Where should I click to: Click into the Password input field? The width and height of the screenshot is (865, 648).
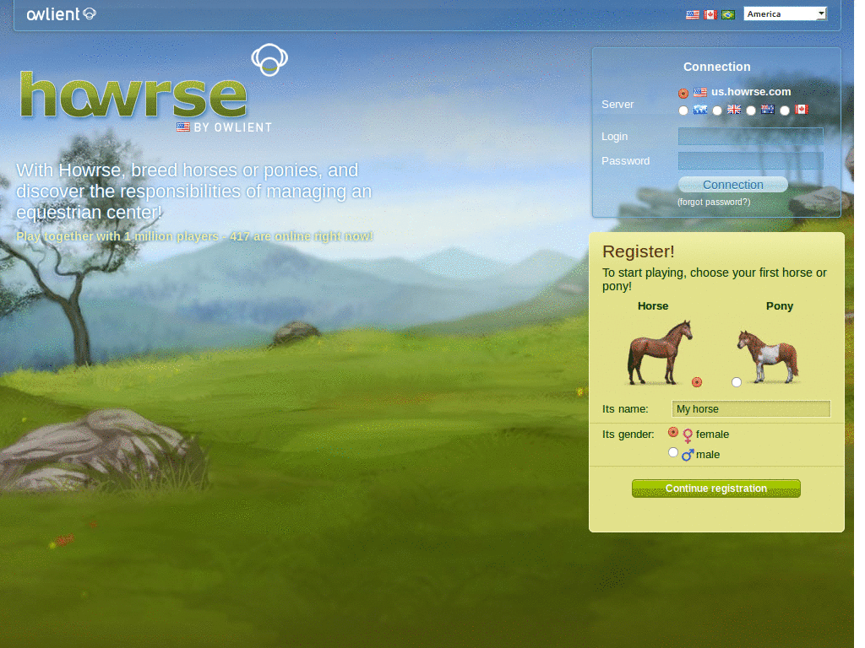point(750,161)
